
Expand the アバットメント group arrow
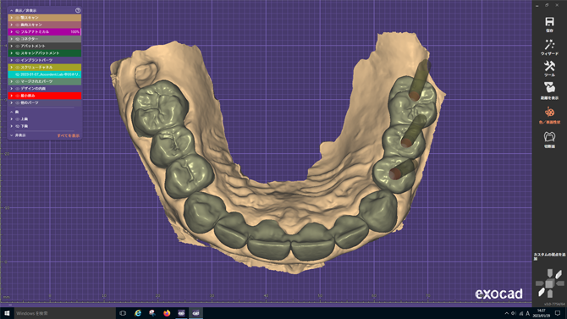point(12,46)
